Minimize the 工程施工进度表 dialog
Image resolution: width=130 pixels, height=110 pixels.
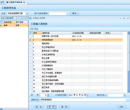tap(120, 18)
